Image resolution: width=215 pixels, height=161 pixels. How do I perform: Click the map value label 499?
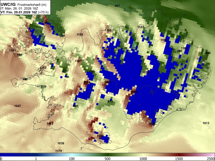[x=208, y=53]
